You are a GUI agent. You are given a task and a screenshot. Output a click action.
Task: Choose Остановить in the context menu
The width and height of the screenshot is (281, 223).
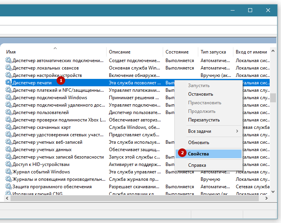click(x=201, y=94)
